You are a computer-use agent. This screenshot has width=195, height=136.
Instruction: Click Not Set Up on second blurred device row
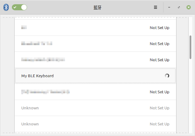[x=160, y=44]
